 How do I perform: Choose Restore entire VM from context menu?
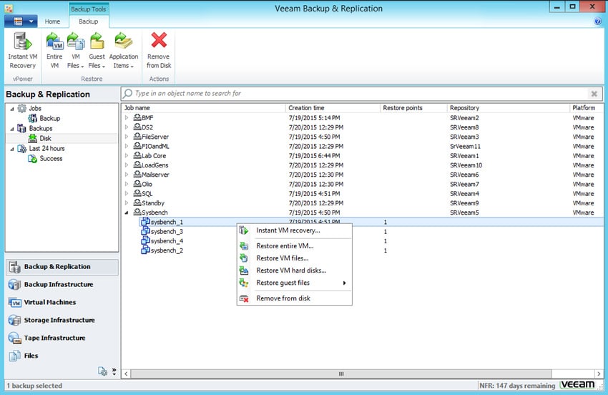(294, 246)
